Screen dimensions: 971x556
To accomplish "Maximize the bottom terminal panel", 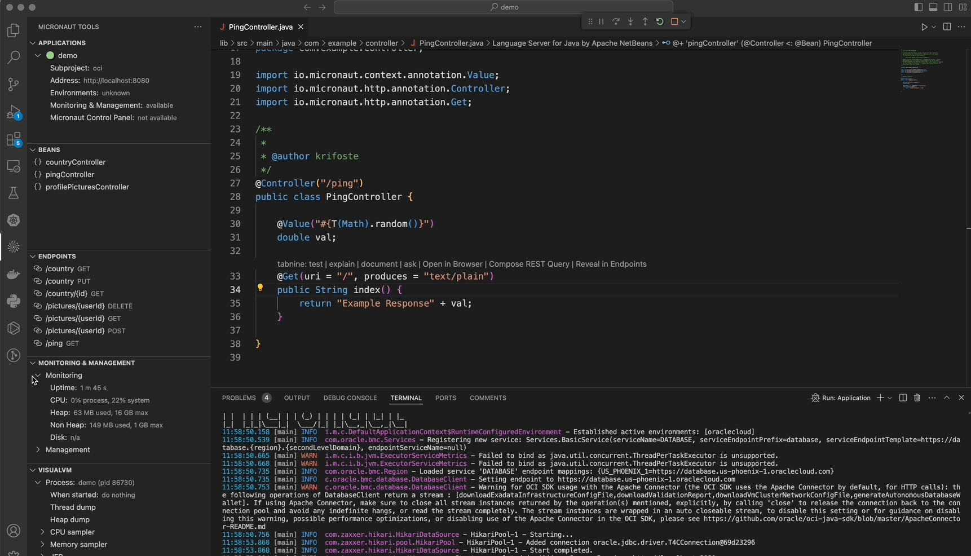I will click(x=947, y=398).
